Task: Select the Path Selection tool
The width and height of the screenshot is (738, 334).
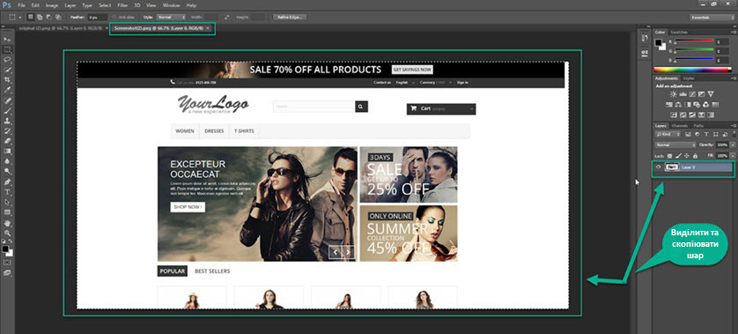Action: tap(8, 202)
